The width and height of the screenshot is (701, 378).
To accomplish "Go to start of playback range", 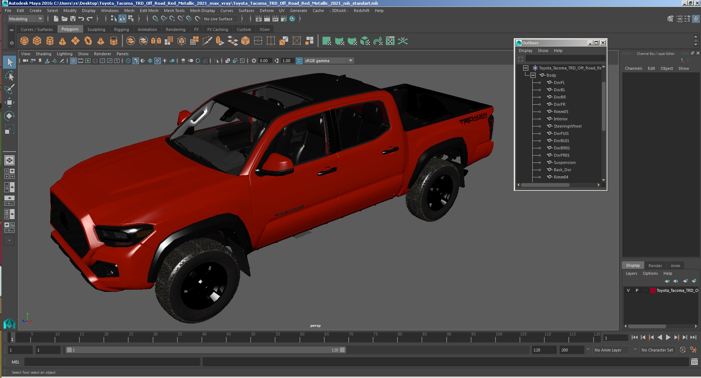I will (x=635, y=338).
